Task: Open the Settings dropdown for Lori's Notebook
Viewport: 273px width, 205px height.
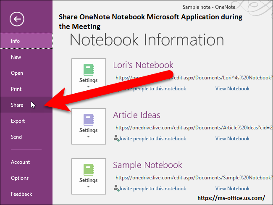Action: pos(89,76)
